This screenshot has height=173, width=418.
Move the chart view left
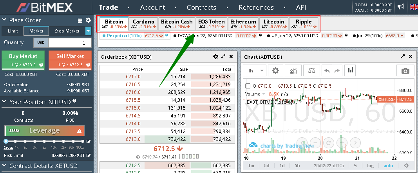point(302,142)
